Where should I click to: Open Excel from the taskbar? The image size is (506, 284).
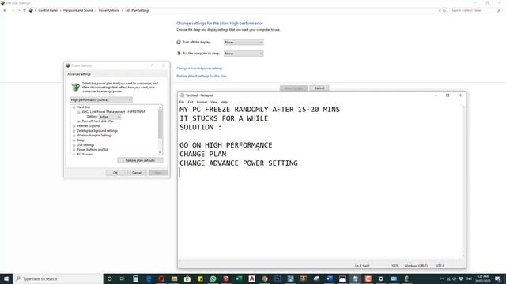pyautogui.click(x=239, y=278)
